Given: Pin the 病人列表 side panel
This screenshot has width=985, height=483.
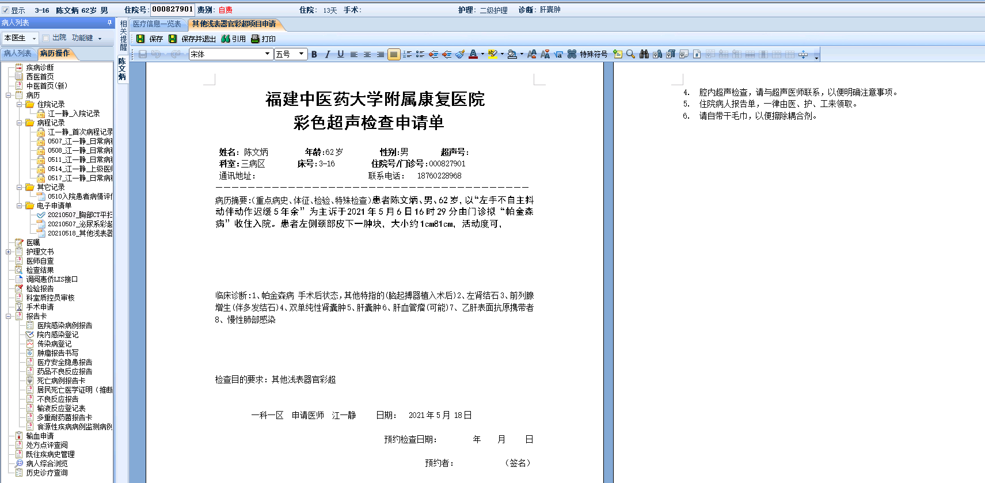Looking at the screenshot, I should pos(109,23).
